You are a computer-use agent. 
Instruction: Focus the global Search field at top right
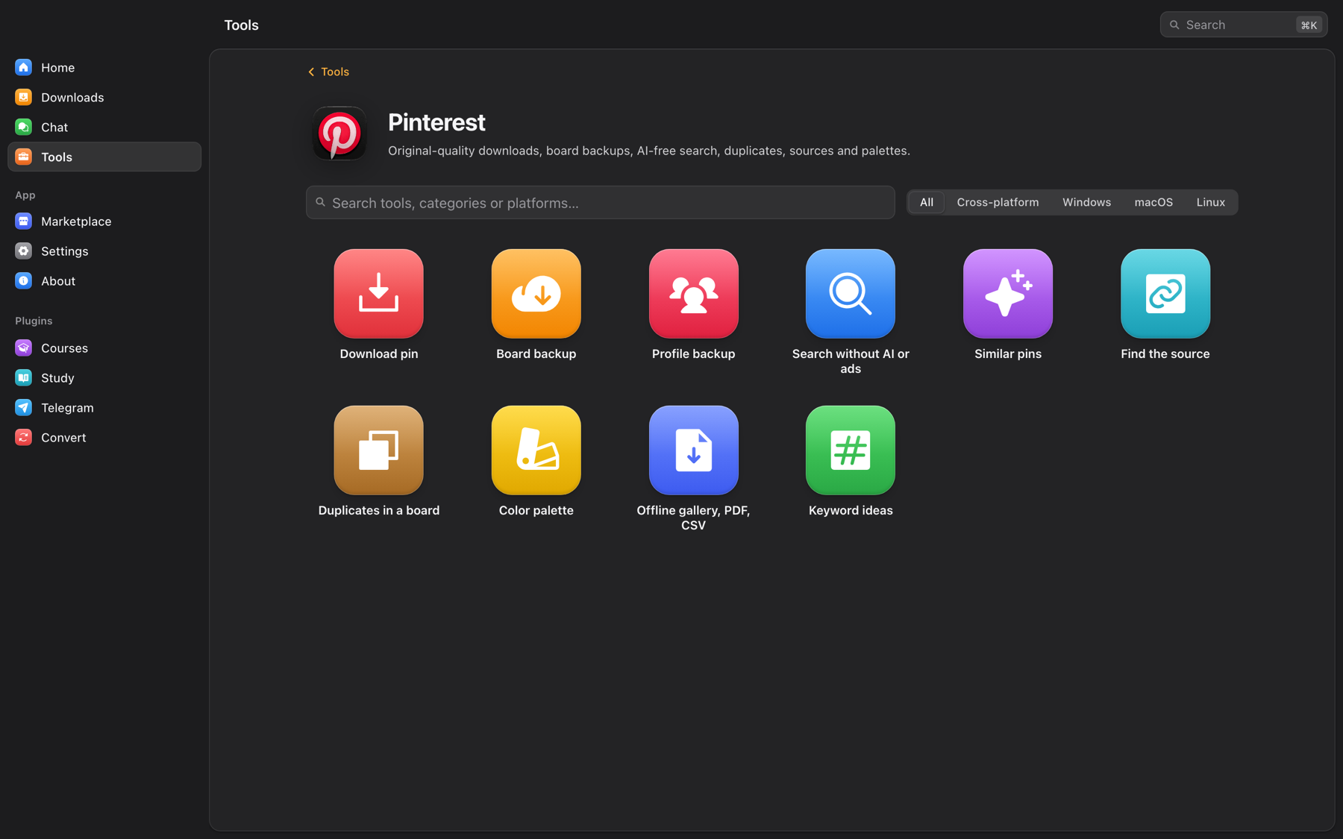[1243, 25]
